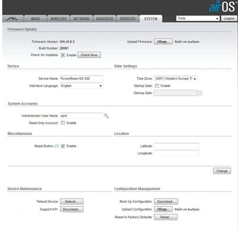Click the Device Name input field
This screenshot has width=238, height=232.
81,78
